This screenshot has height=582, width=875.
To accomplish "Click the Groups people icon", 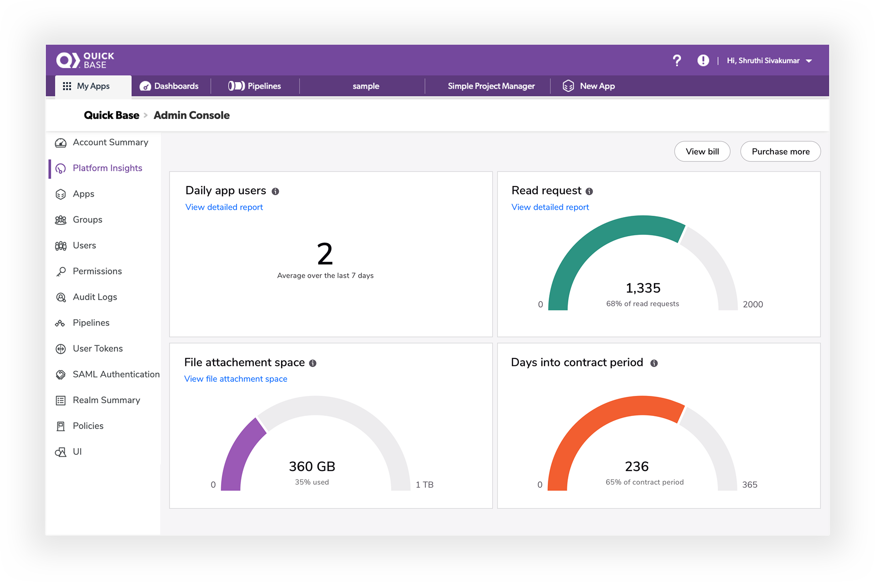I will [61, 220].
